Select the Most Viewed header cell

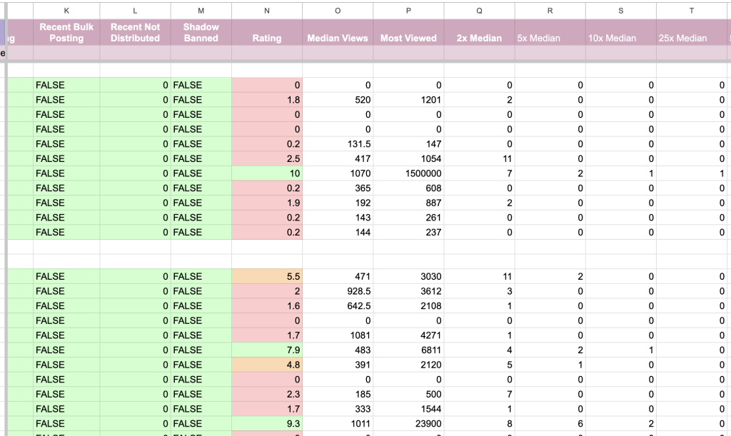pos(408,38)
